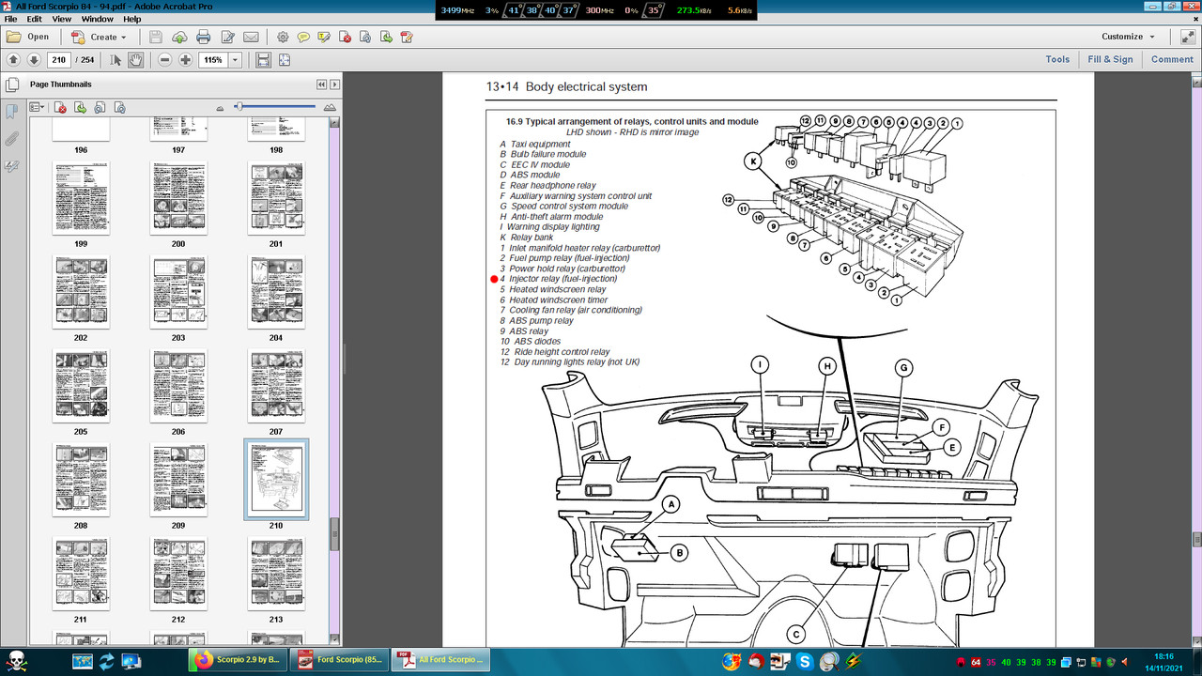Viewport: 1202px width, 676px height.
Task: Click rotate counterclockwise icon in thumbnails toolbar
Action: click(101, 108)
